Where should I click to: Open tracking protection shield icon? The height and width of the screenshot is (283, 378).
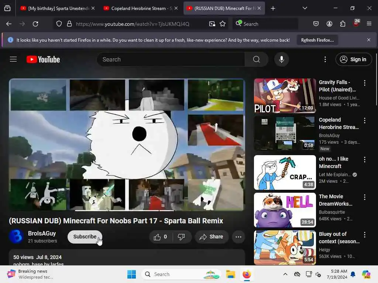click(x=59, y=24)
